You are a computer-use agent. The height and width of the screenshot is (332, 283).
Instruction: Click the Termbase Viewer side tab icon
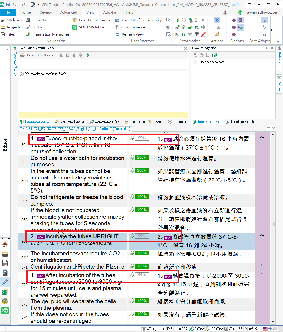tap(15, 49)
